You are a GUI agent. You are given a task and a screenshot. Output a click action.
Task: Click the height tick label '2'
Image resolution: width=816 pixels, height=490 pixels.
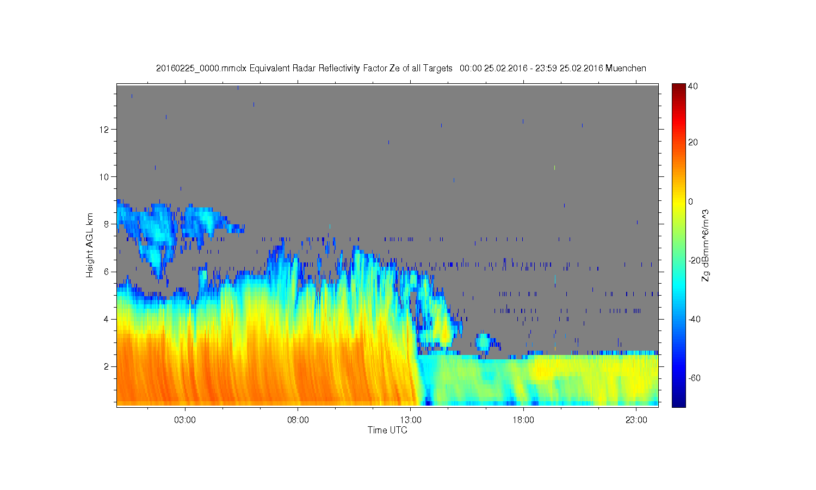pyautogui.click(x=107, y=366)
